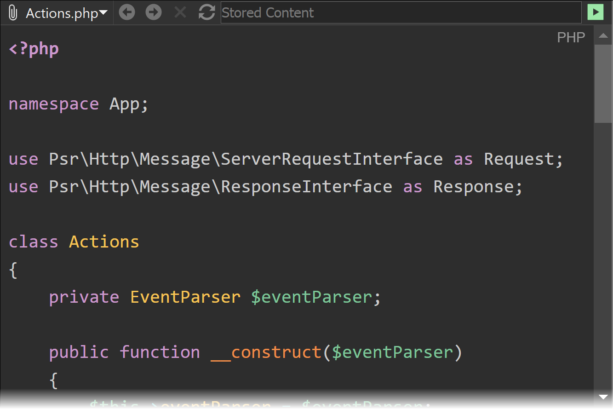
Task: Click $eventParser in the private property line
Action: 311,297
